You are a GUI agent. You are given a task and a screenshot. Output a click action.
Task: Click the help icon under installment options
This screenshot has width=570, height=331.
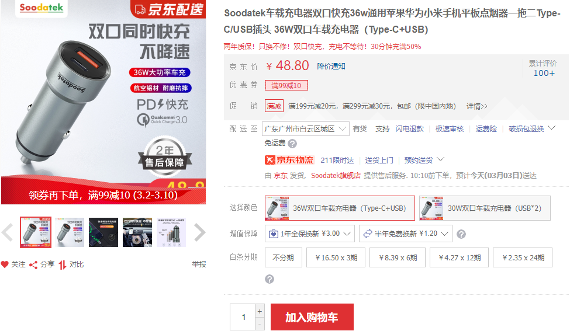tap(270, 279)
